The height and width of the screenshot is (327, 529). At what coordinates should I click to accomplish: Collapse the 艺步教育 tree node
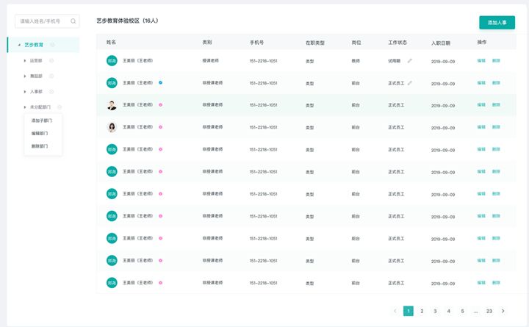coord(19,45)
